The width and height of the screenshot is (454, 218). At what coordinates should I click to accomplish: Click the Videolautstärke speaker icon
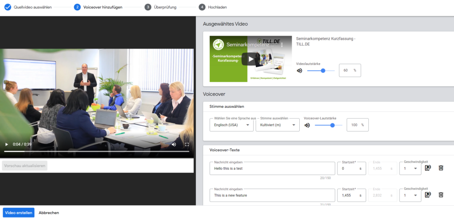299,70
